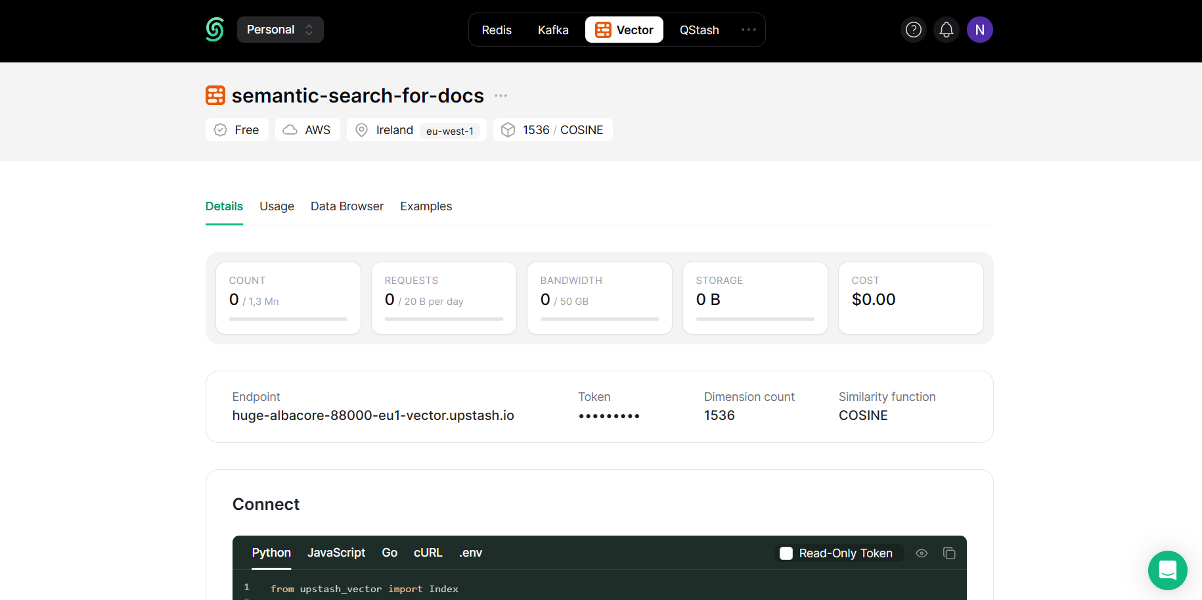Click the orange vector index icon beside title

tap(215, 95)
